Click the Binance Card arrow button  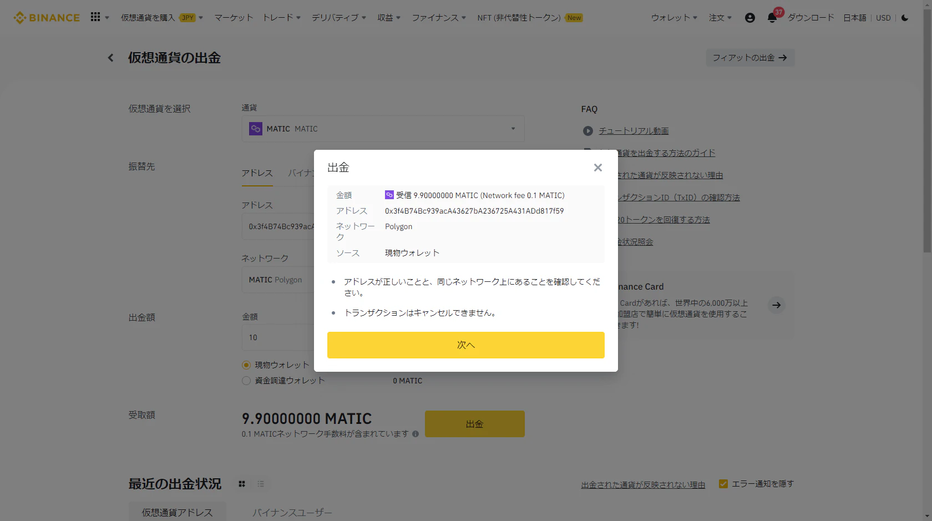(777, 305)
